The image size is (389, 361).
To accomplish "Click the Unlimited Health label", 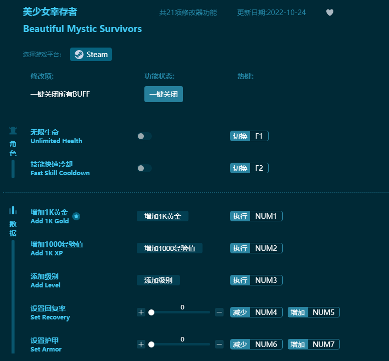I will point(56,141).
